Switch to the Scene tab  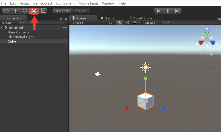click(83, 18)
